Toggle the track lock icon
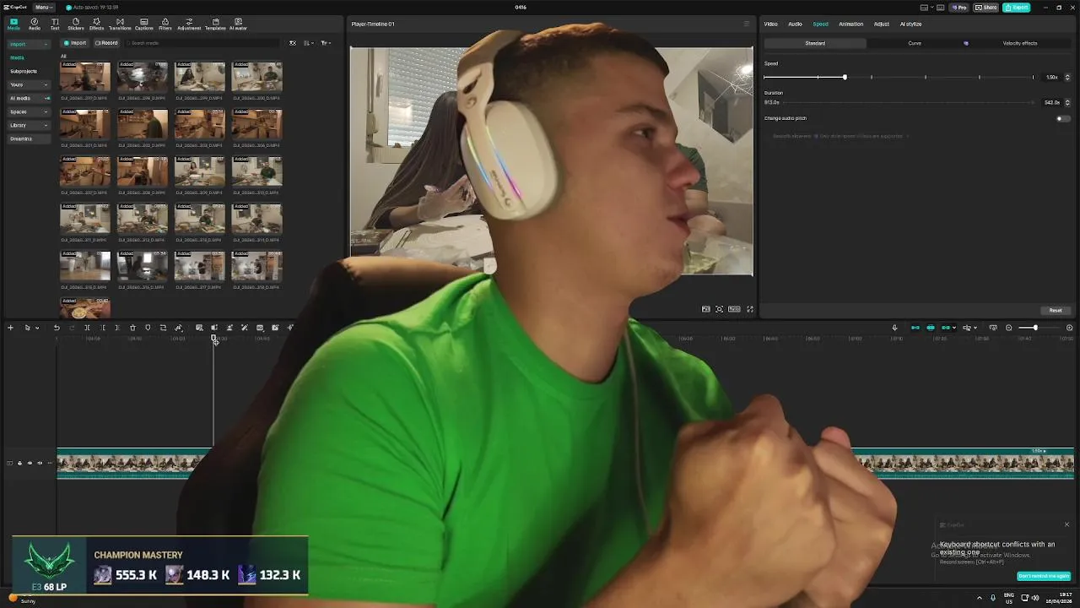The image size is (1080, 608). pos(19,463)
